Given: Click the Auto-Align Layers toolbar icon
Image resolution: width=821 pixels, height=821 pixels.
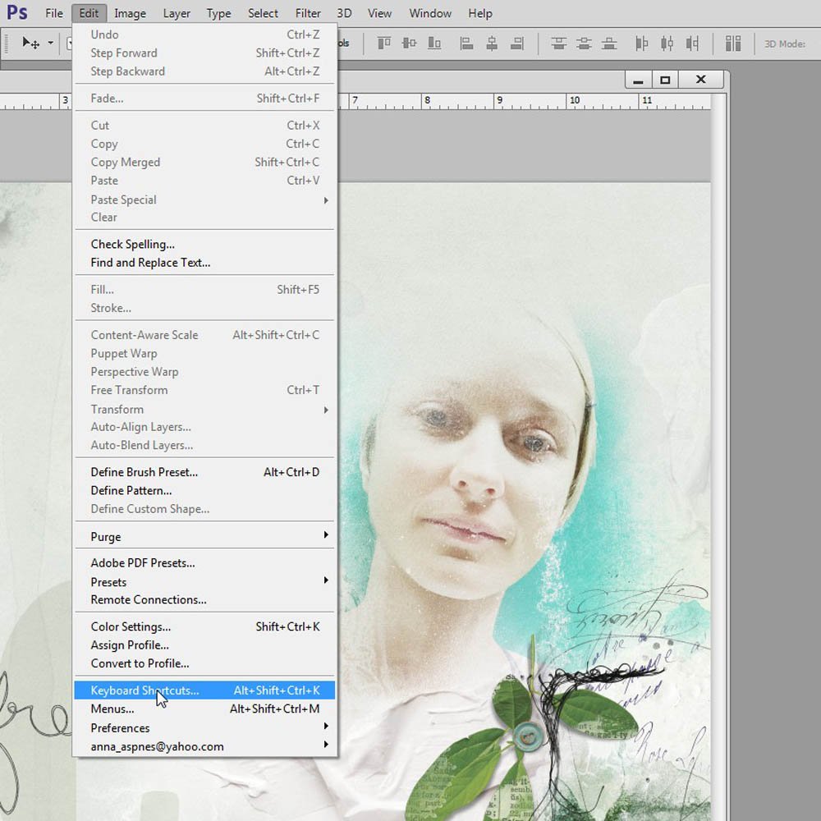Looking at the screenshot, I should tap(733, 43).
